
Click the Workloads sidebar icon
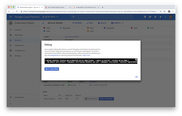click(x=11, y=35)
